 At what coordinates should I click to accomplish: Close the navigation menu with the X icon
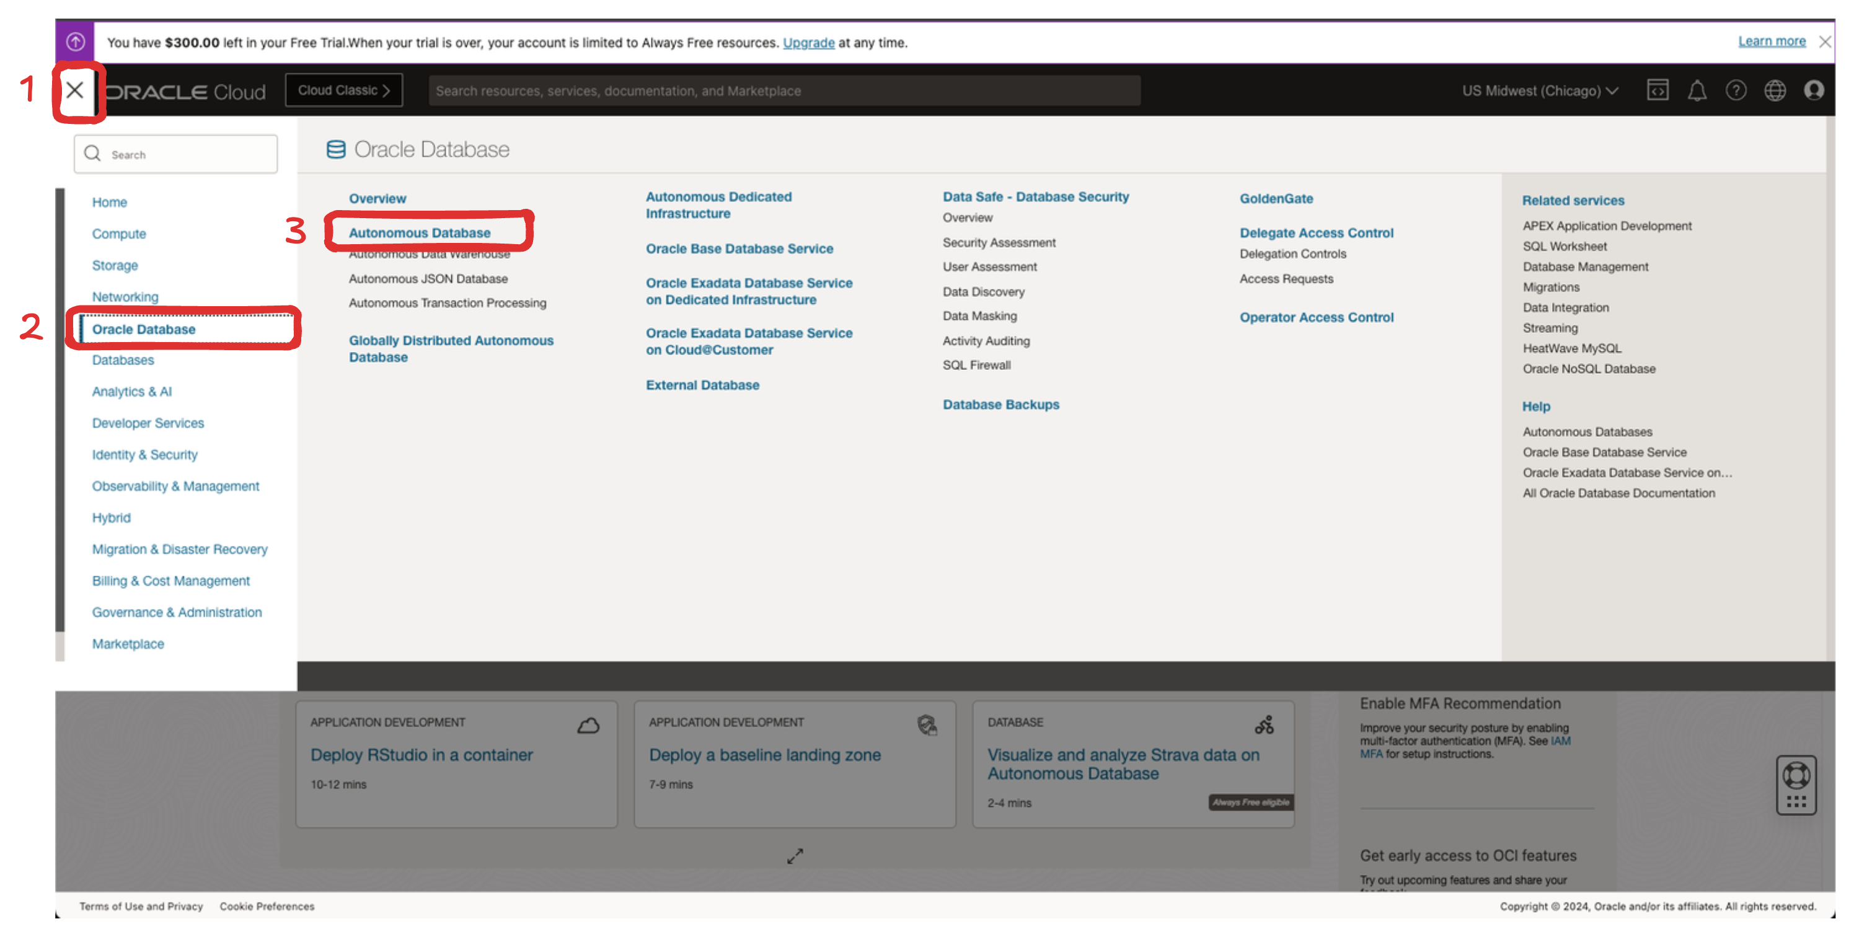point(75,90)
